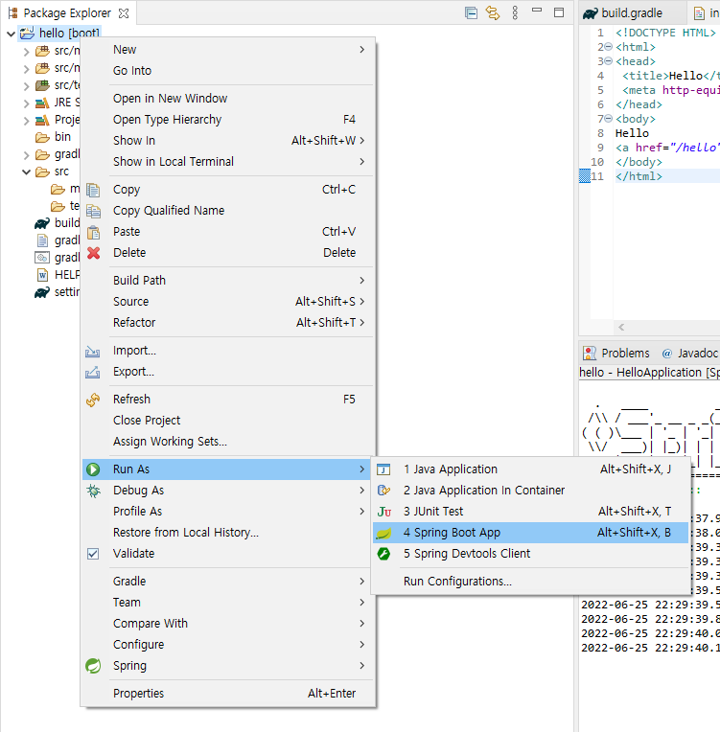The image size is (720, 732).
Task: Minimize the Package Explorer view
Action: (537, 11)
